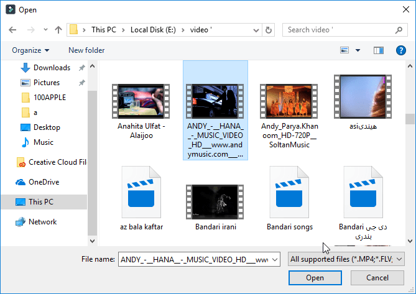Expand the File name history dropdown

pos(275,259)
